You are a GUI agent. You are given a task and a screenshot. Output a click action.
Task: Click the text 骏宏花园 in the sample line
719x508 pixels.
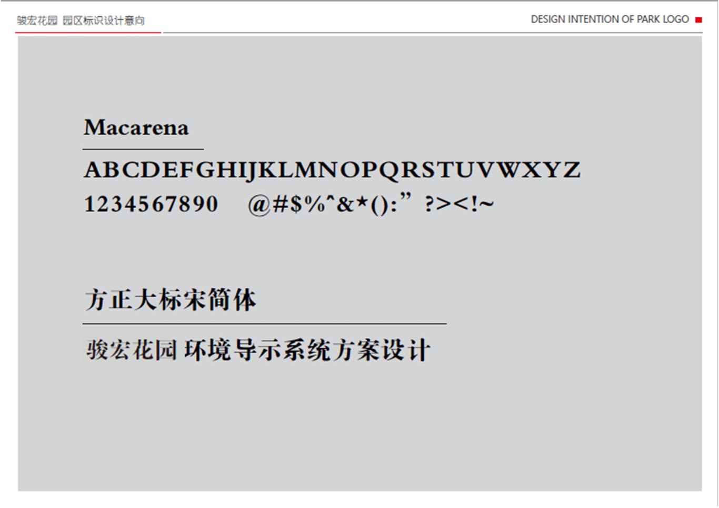pos(132,350)
